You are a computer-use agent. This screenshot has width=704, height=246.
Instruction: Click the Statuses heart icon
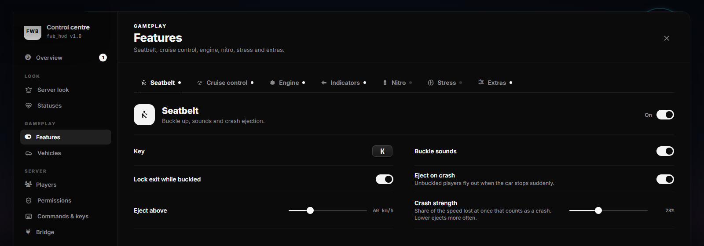coord(29,105)
